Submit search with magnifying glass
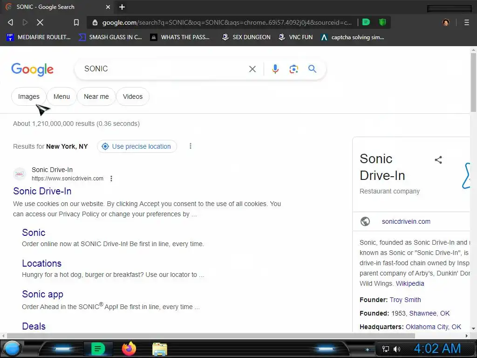The height and width of the screenshot is (358, 477). coord(312,69)
